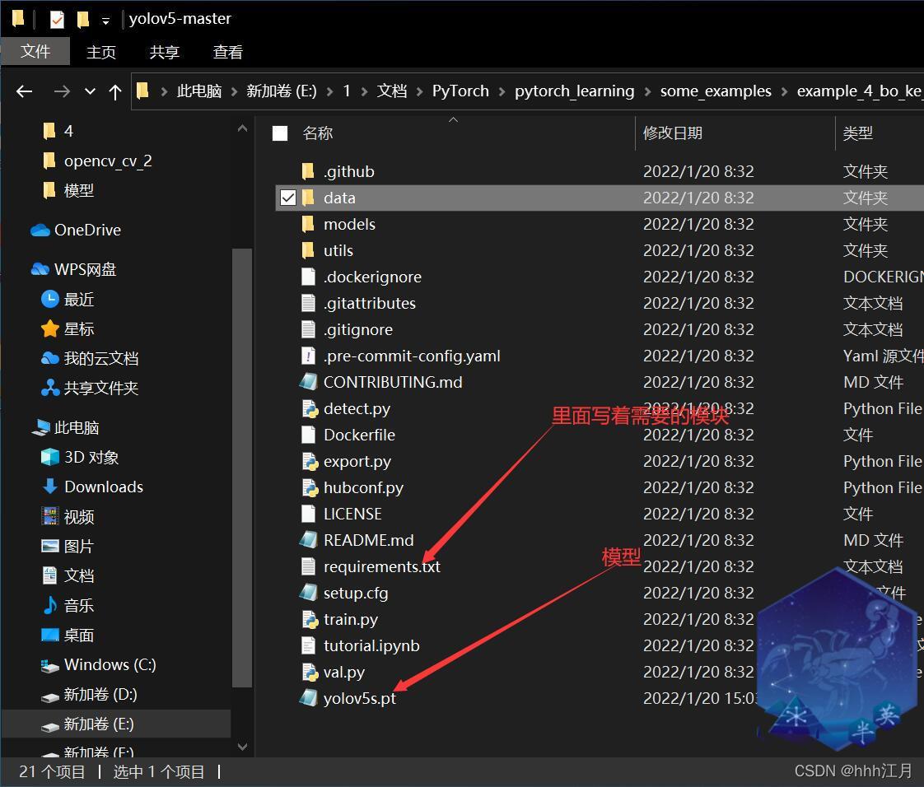This screenshot has height=787, width=924.
Task: Click pytorch_learning in the address breadcrumb
Action: pos(575,91)
